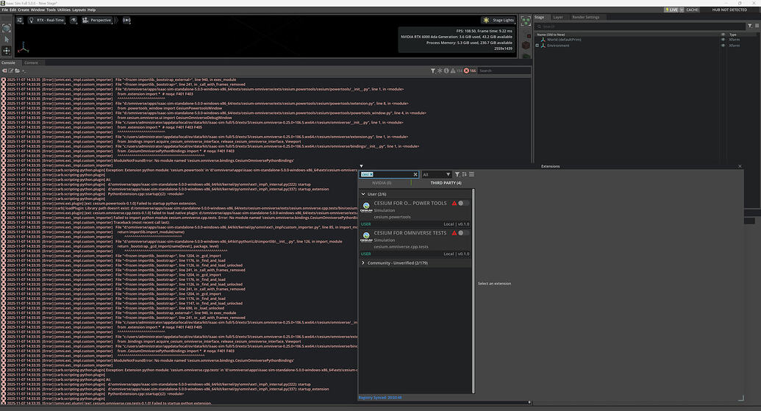Image resolution: width=761 pixels, height=411 pixels.
Task: Open the Extensions hamburger menu
Action: [471, 174]
